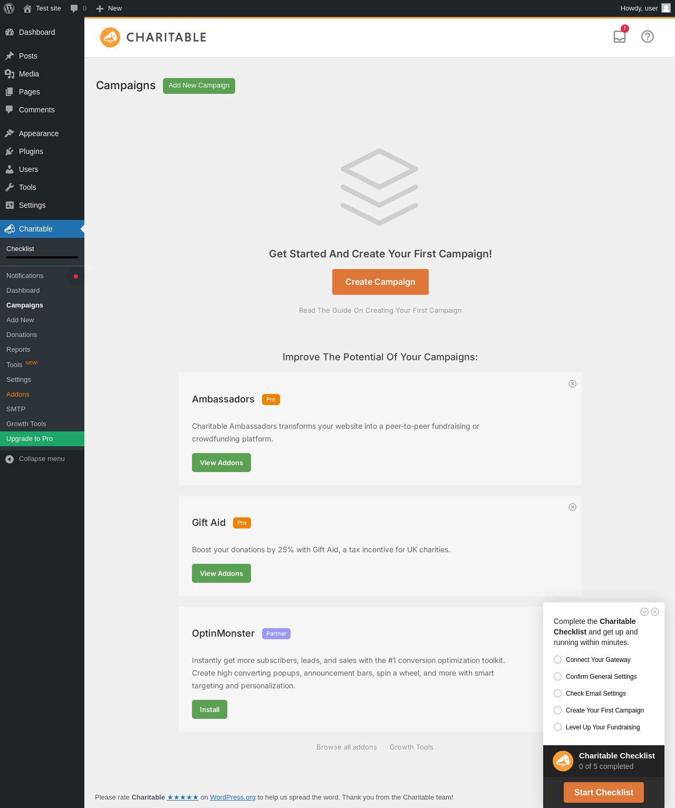Click the Dashboard gauge icon in sidebar
Screen dimensions: 675x808
point(9,32)
